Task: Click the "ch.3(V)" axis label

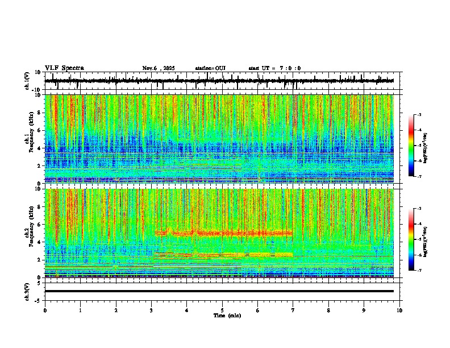Action: (27, 292)
